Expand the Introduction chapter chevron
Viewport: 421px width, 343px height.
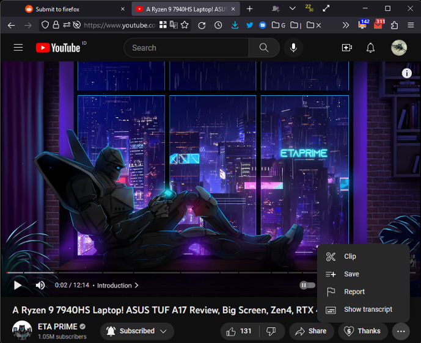[136, 286]
